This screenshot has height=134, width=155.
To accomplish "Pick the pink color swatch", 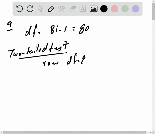I will [x=114, y=9].
